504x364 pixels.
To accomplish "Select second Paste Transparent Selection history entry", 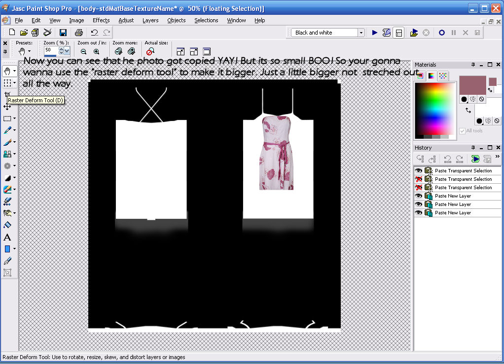I will 463,179.
